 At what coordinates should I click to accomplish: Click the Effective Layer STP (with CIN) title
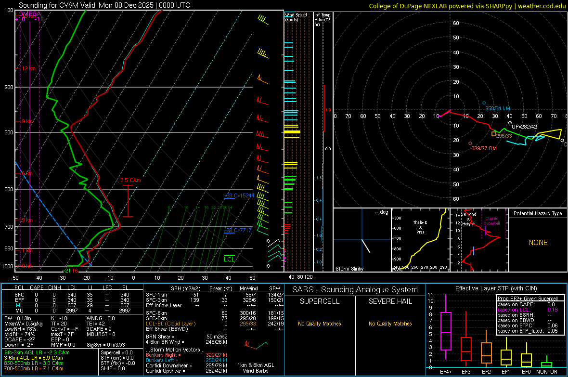pyautogui.click(x=496, y=288)
